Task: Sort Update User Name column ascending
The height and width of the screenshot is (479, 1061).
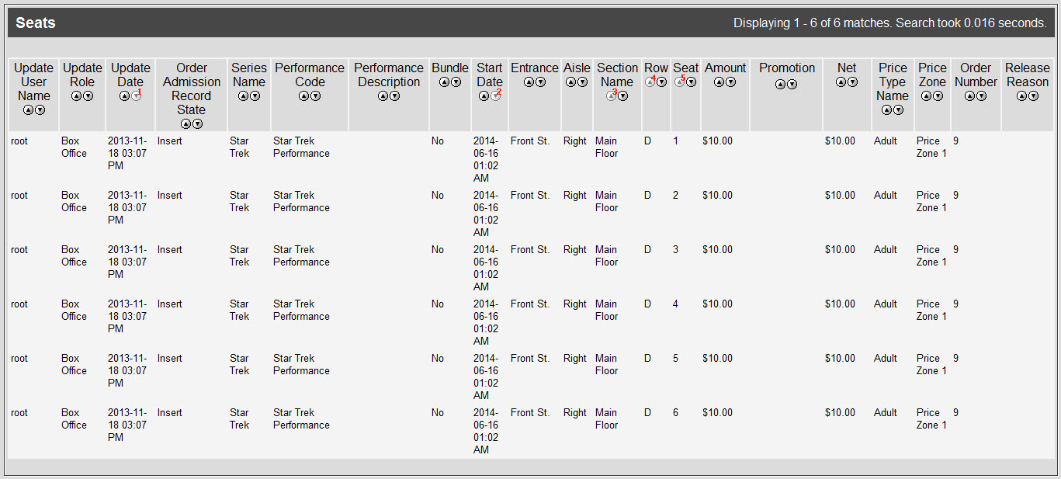Action: coord(29,110)
